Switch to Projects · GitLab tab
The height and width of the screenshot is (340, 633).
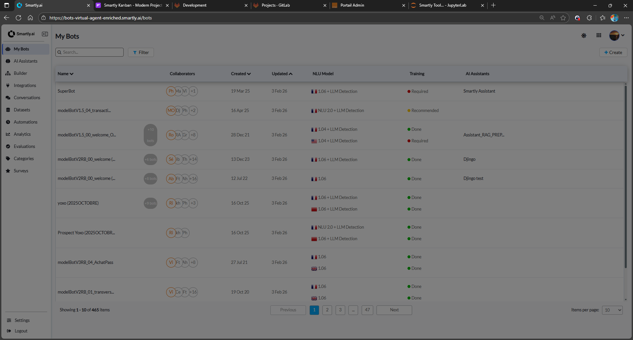pos(290,5)
